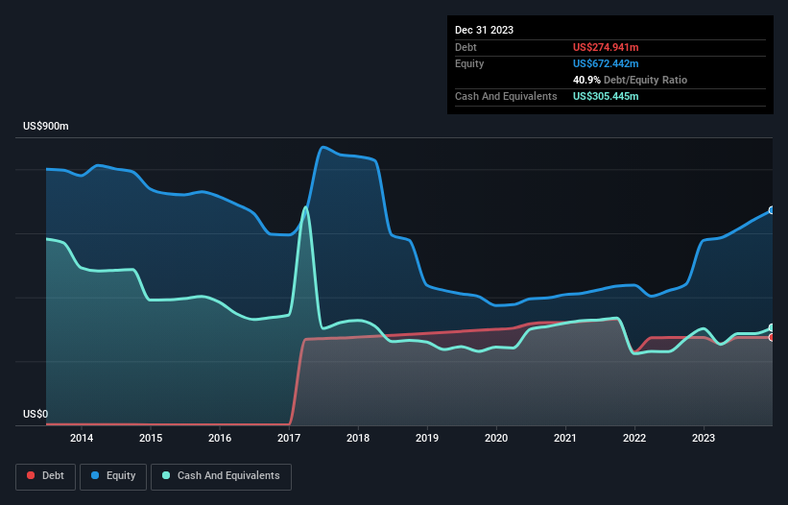
Task: Select the teal Cash endpoint marker on chart
Action: (772, 327)
